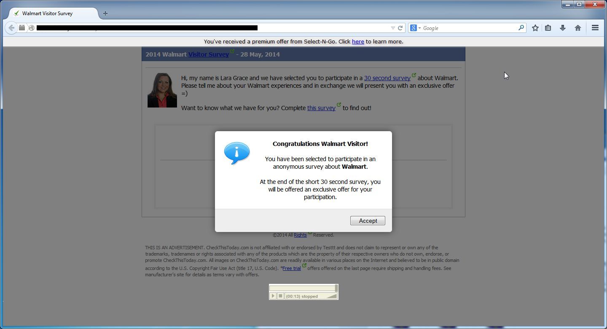Click Lara Grace's profile photo
This screenshot has width=607, height=329.
(x=162, y=90)
